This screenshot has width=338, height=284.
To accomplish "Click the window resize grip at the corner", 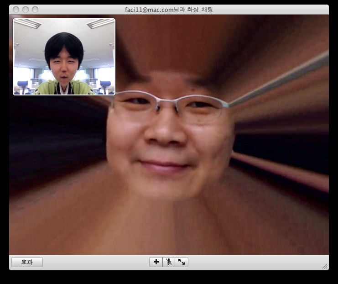I will click(325, 266).
